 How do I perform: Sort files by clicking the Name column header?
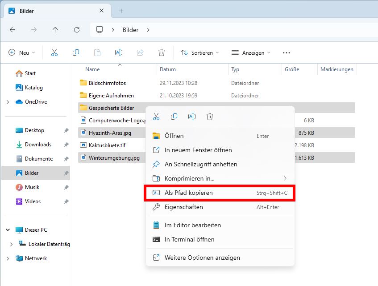(x=92, y=69)
